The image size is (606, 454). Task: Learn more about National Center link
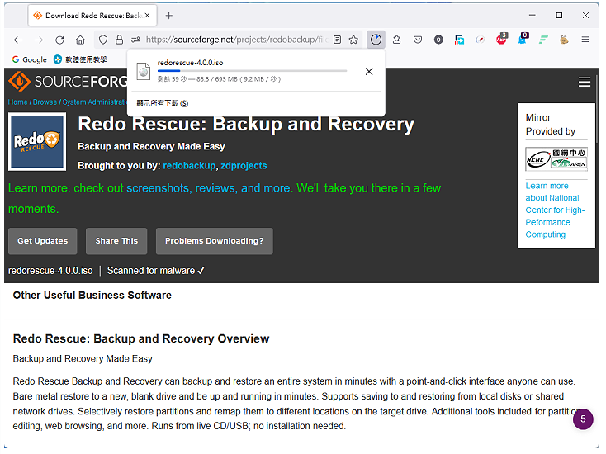click(555, 210)
